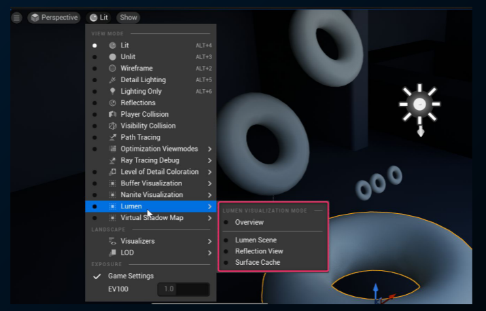Image resolution: width=486 pixels, height=311 pixels.
Task: Select the directional light sun icon in viewport
Action: pos(419,105)
